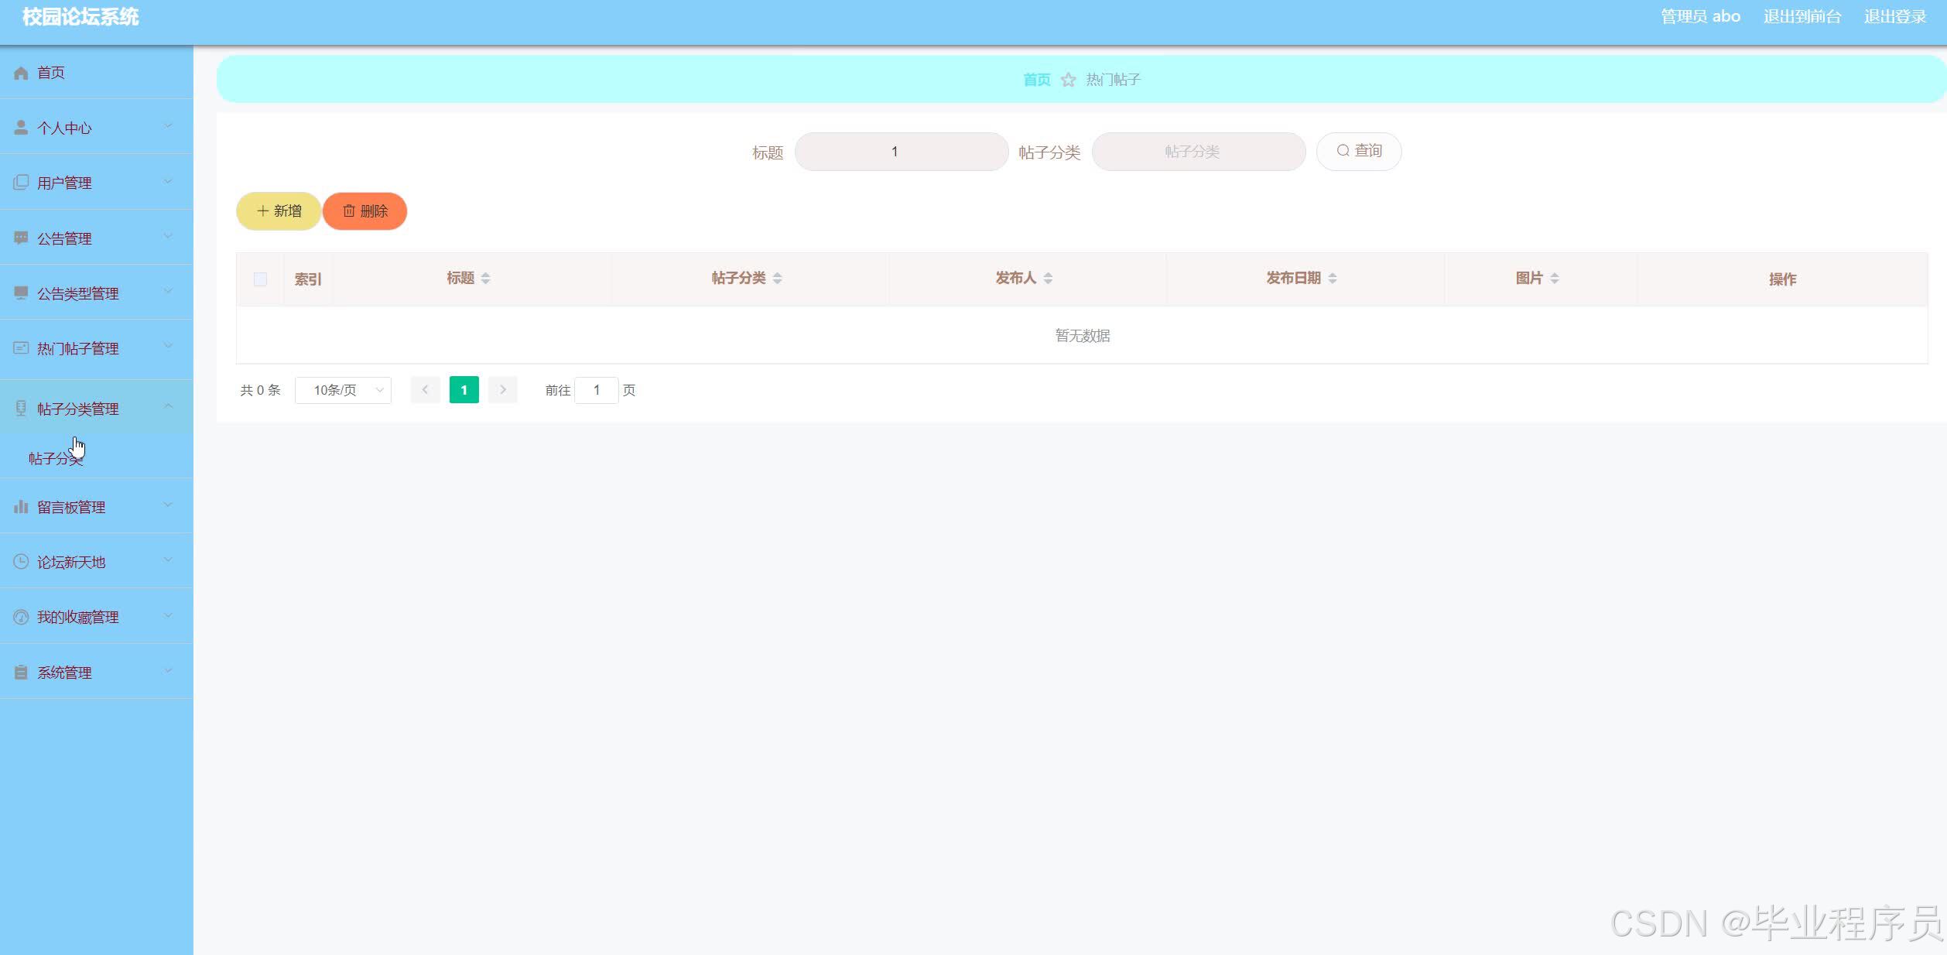Toggle the select-all checkbox in table header
Viewport: 1947px width, 955px height.
(x=260, y=279)
